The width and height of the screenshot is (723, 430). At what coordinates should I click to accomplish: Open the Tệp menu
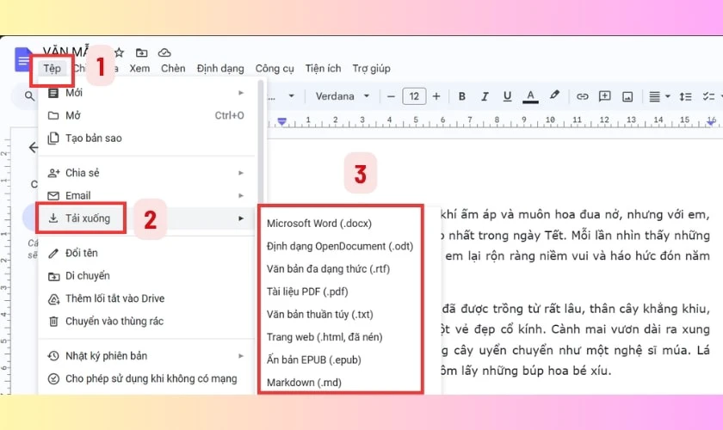pyautogui.click(x=53, y=69)
